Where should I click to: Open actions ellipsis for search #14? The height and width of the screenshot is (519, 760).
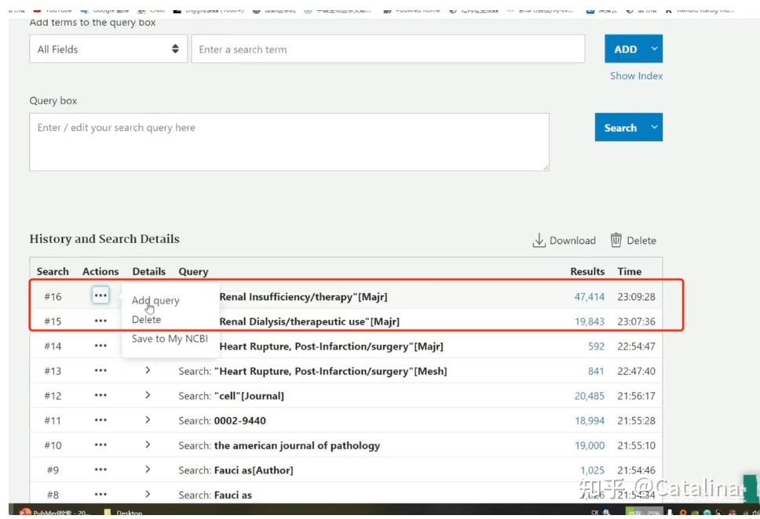click(100, 346)
